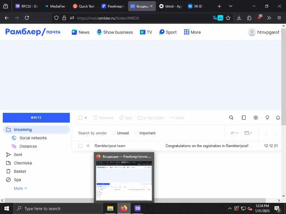
Task: Open the Chernivka drafts folder
Action: (x=23, y=163)
